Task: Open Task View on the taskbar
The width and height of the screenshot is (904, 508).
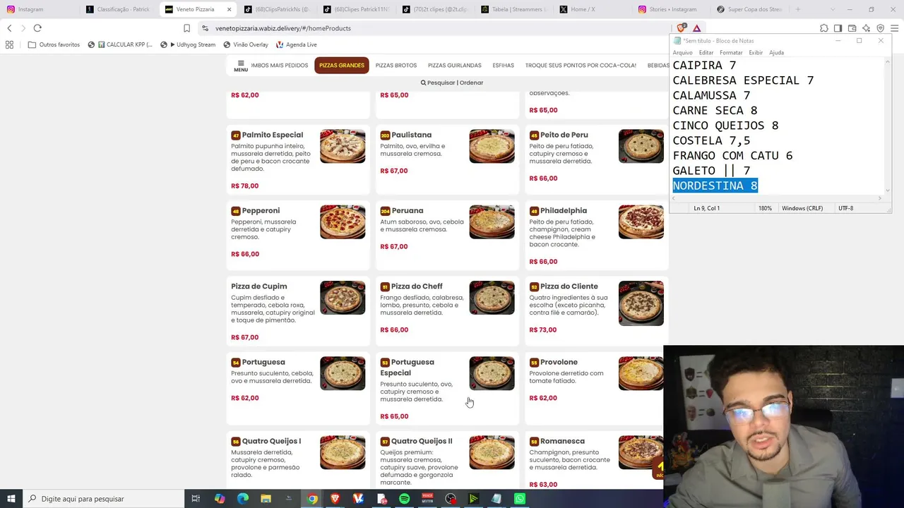Action: pos(196,499)
